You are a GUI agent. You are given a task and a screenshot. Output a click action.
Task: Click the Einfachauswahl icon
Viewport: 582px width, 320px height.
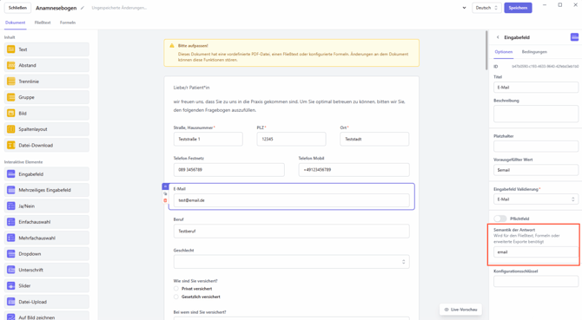11,222
